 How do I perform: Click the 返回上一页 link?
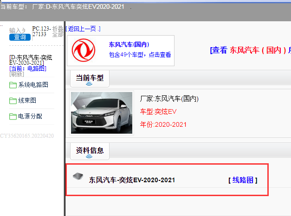click(x=83, y=29)
